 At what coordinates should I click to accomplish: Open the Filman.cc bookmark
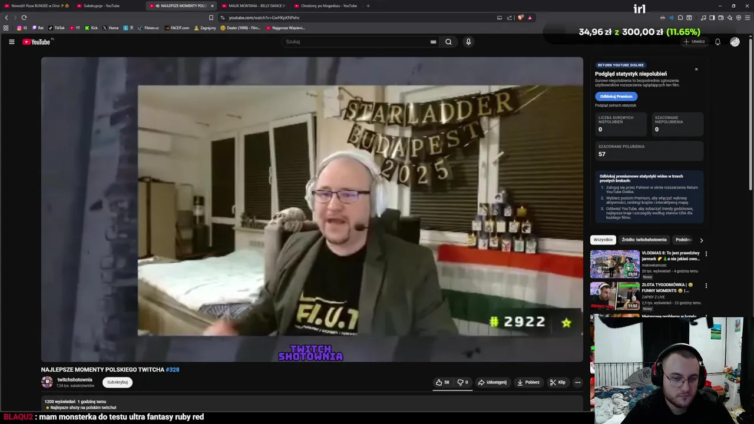[x=148, y=28]
